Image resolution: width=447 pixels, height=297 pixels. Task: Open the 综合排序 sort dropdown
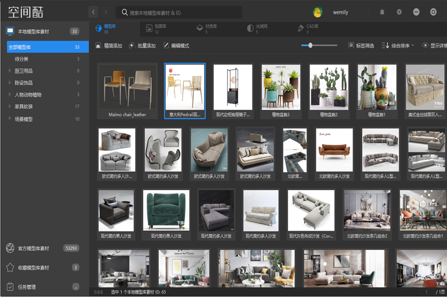[x=399, y=46]
